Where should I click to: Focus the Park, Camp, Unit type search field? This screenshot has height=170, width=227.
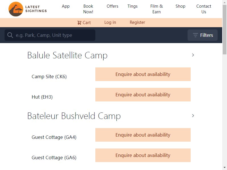(50, 35)
